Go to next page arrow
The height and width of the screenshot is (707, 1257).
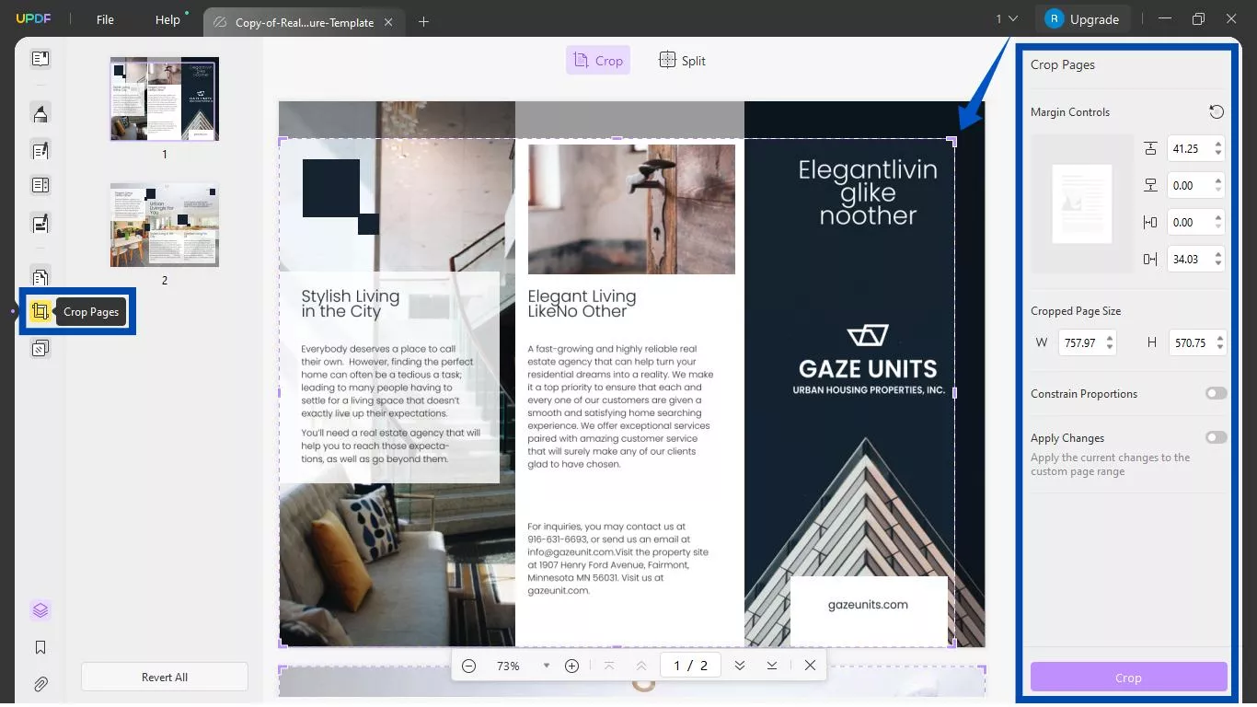739,666
